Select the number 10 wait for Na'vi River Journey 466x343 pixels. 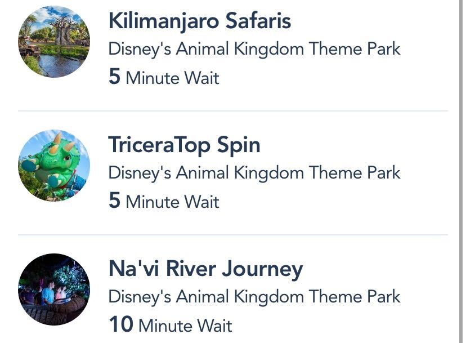click(x=120, y=325)
